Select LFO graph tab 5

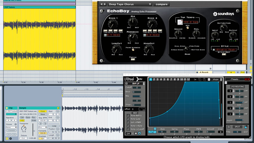point(164,79)
